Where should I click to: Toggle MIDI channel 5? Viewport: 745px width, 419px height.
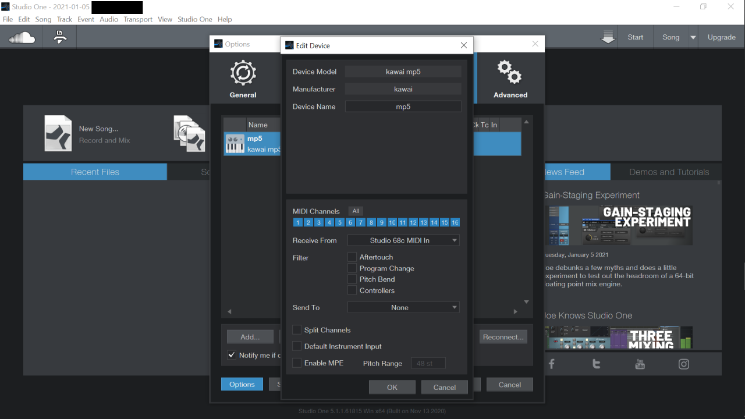pos(340,222)
